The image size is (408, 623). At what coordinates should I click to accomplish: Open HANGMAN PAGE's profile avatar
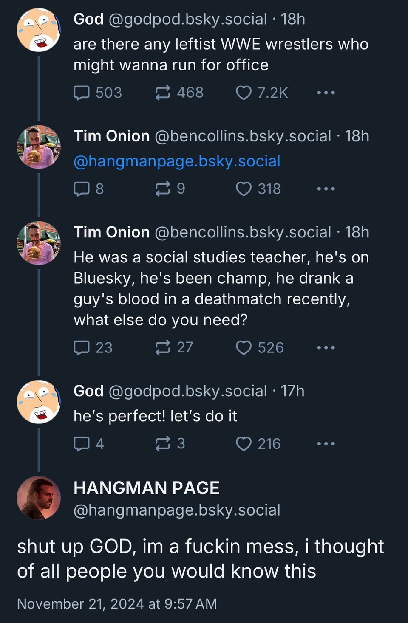[x=39, y=498]
